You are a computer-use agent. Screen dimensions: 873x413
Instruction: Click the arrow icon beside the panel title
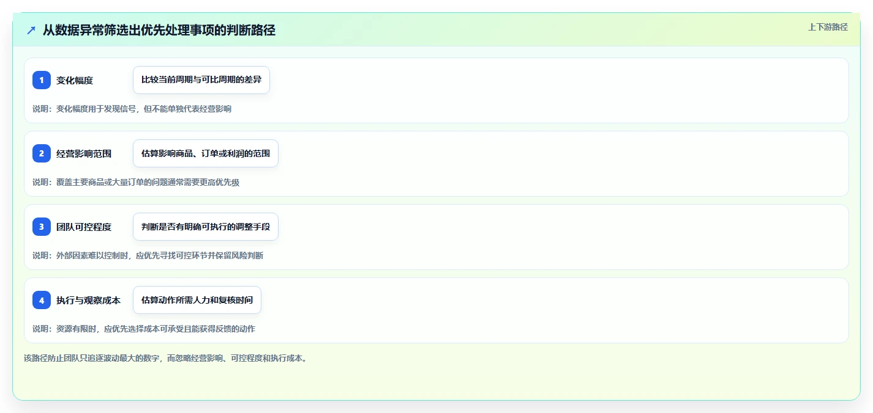pyautogui.click(x=31, y=31)
